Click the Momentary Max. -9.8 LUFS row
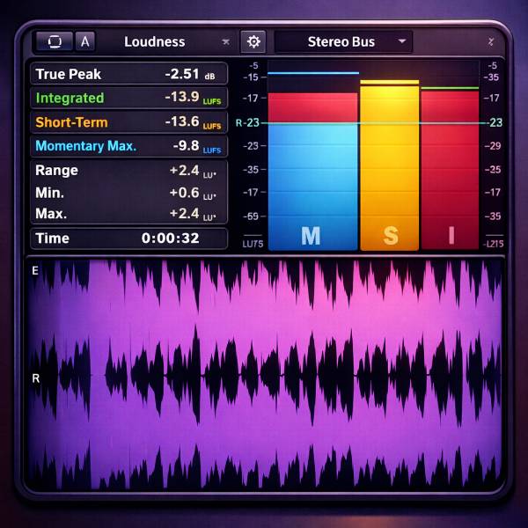Image resolution: width=528 pixels, height=528 pixels. 129,146
